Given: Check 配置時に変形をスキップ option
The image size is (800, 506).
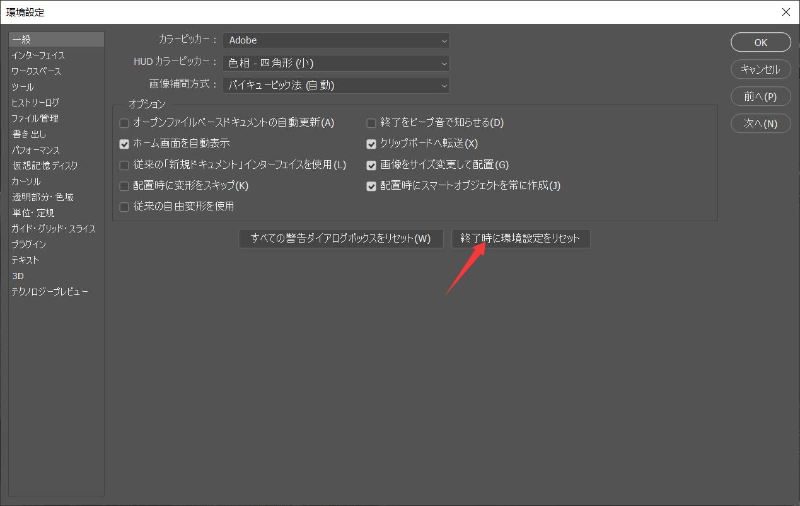Looking at the screenshot, I should click(x=124, y=186).
